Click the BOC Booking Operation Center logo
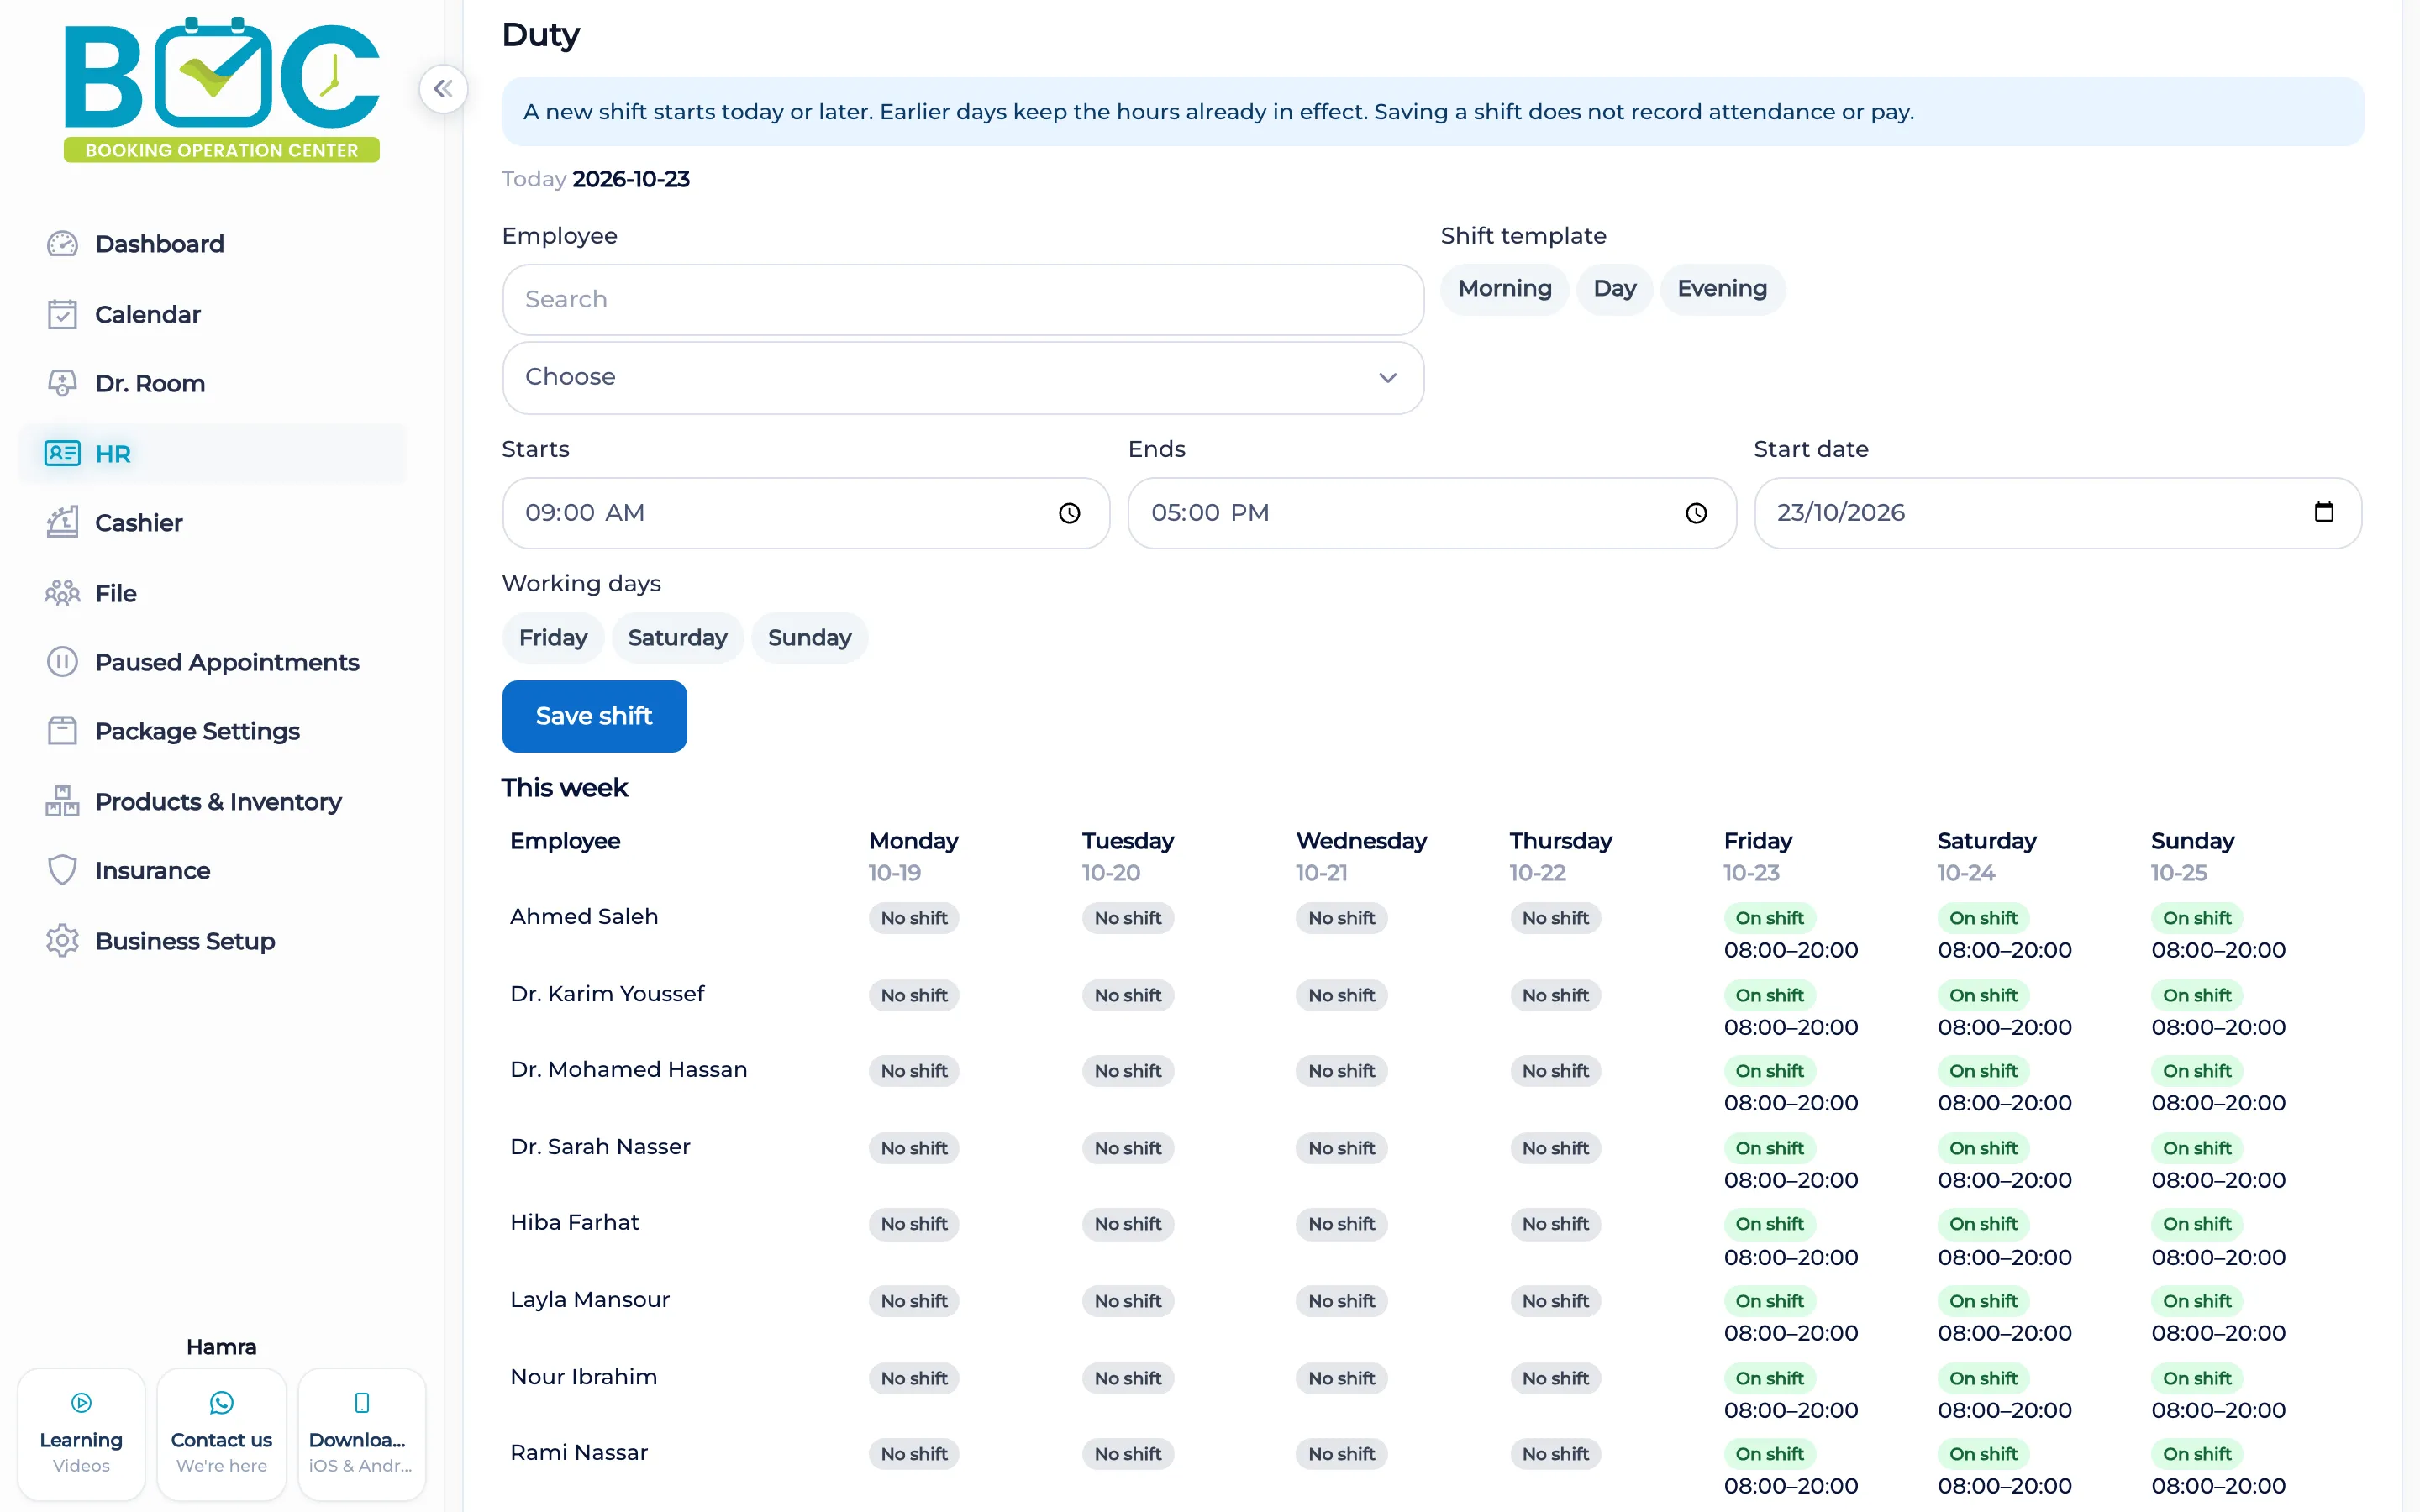This screenshot has width=2420, height=1512. point(222,90)
